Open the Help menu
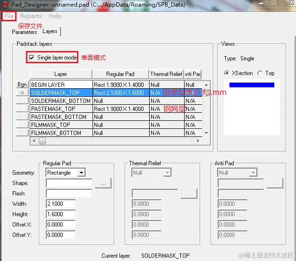Screen dimensions: 296x261 tap(55, 16)
